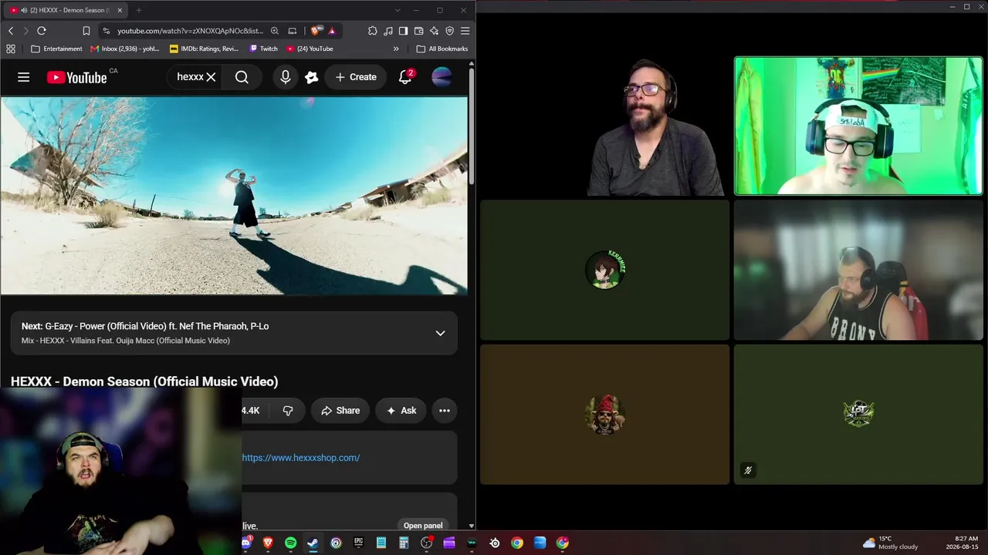Viewport: 988px width, 555px height.
Task: Open the Brave VPN shield icon
Action: 449,31
